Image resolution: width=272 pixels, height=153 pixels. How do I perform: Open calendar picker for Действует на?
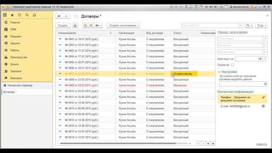260,59
